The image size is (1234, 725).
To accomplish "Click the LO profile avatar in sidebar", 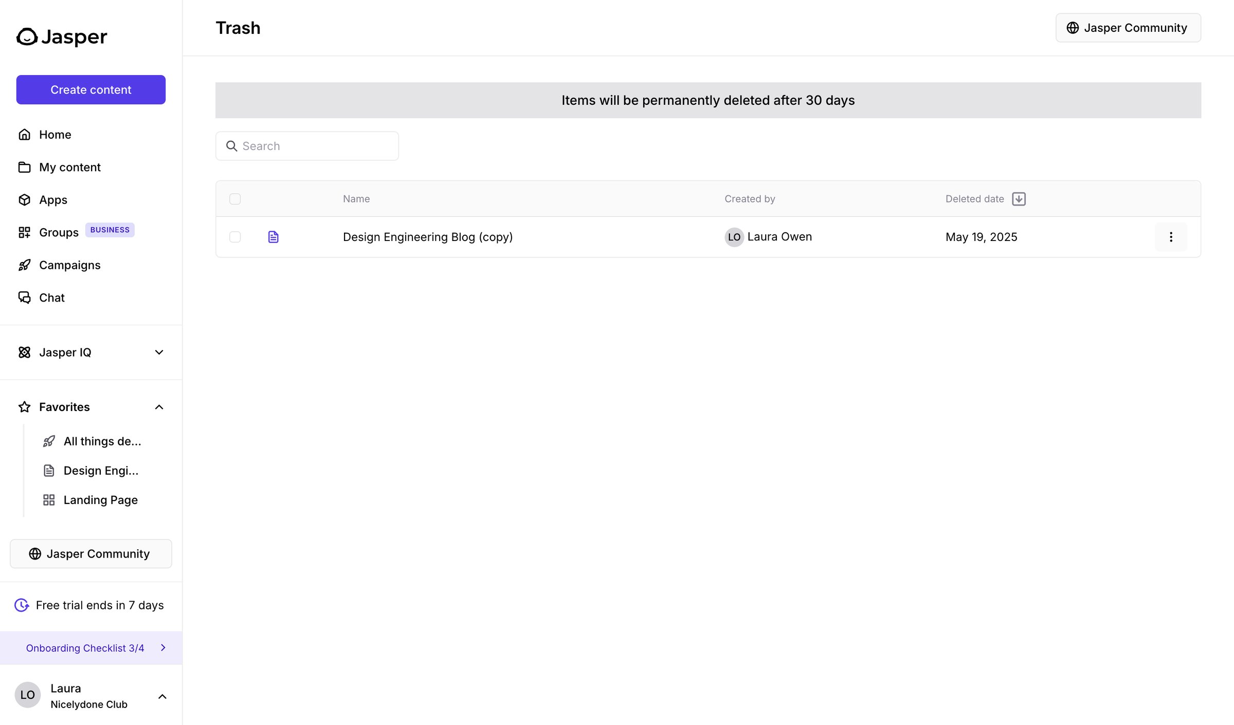I will click(x=27, y=695).
